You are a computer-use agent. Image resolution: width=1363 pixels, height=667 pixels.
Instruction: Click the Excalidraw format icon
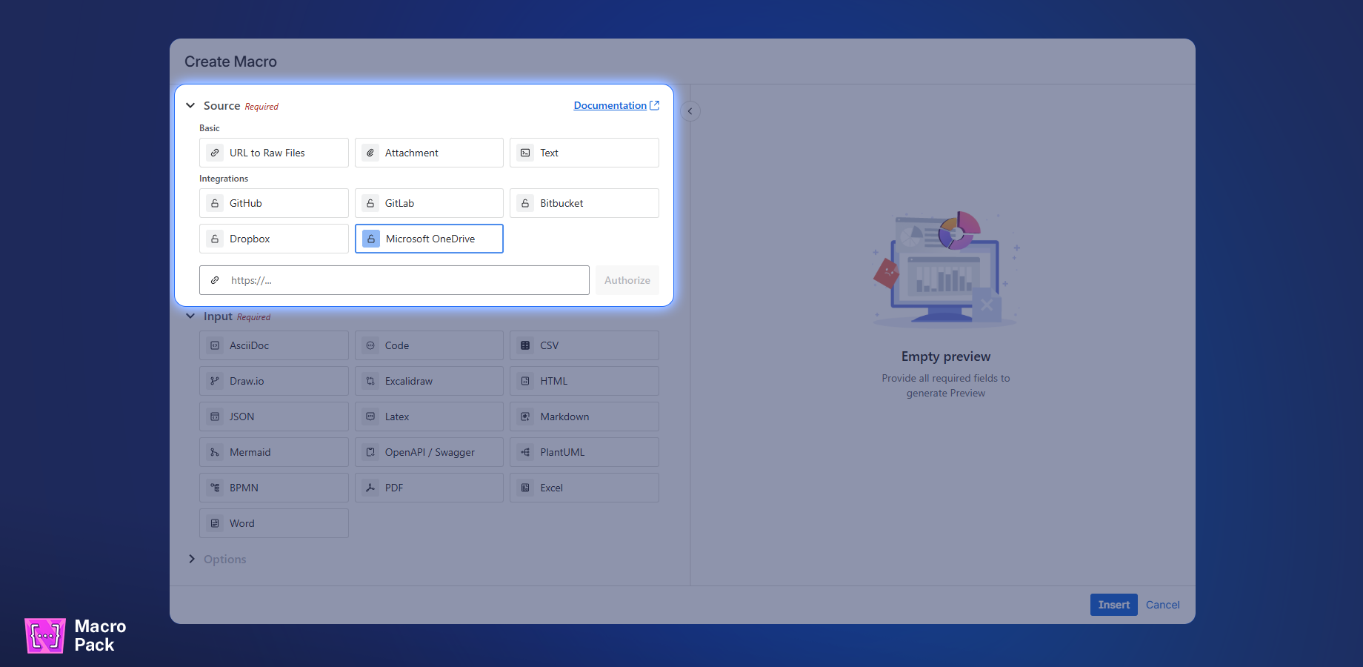point(370,381)
